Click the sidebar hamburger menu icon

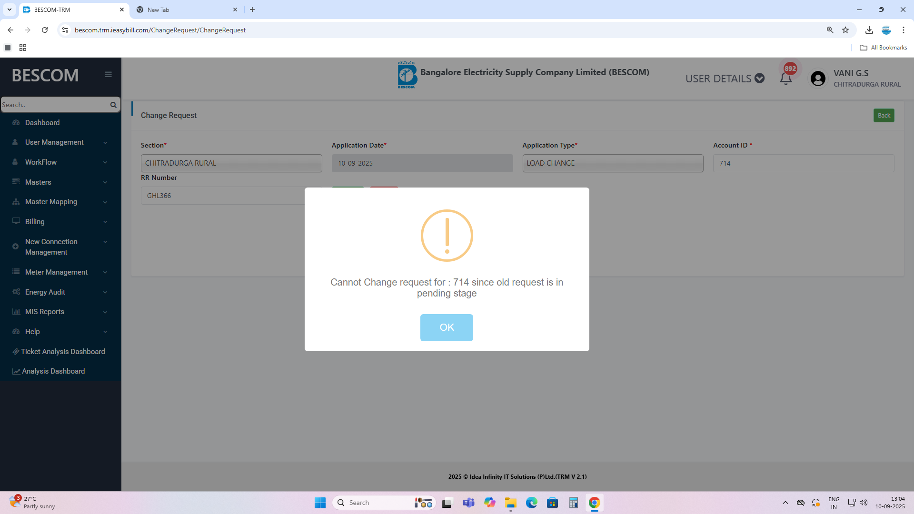[x=108, y=75]
